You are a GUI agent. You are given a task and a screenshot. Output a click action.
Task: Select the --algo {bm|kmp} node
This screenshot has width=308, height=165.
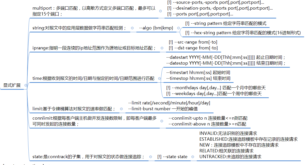[156, 28]
